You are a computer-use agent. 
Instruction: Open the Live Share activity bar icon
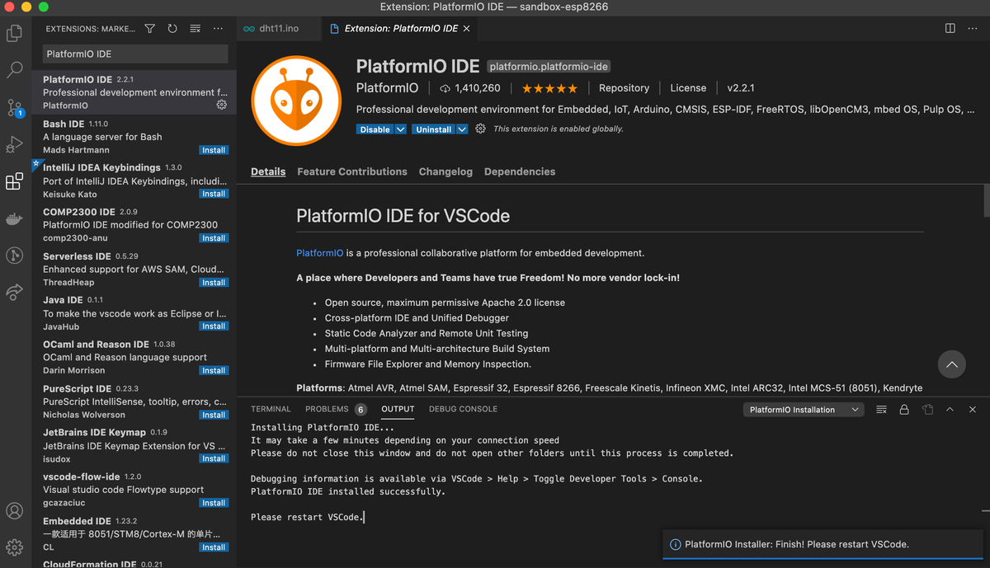15,292
